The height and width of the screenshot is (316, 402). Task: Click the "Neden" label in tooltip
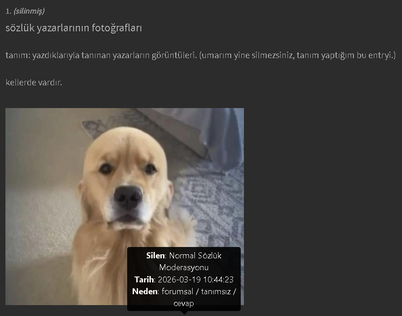tap(144, 291)
